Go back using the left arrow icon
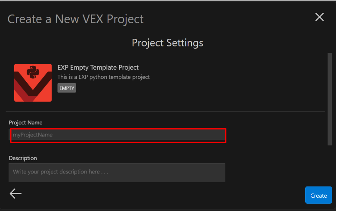Screen dimensions: 337x211 (15, 194)
